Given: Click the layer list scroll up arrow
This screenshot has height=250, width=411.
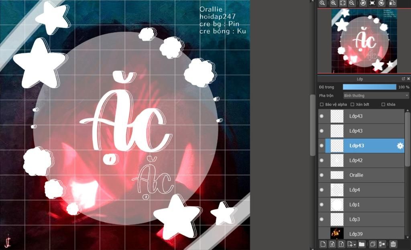Looking at the screenshot, I should pyautogui.click(x=407, y=111).
